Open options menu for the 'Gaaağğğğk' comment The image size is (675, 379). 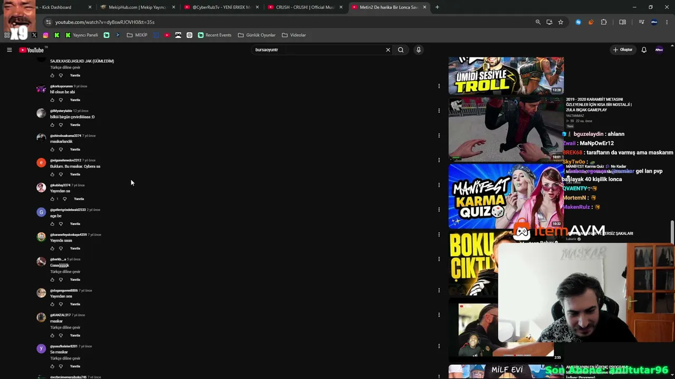[439, 259]
